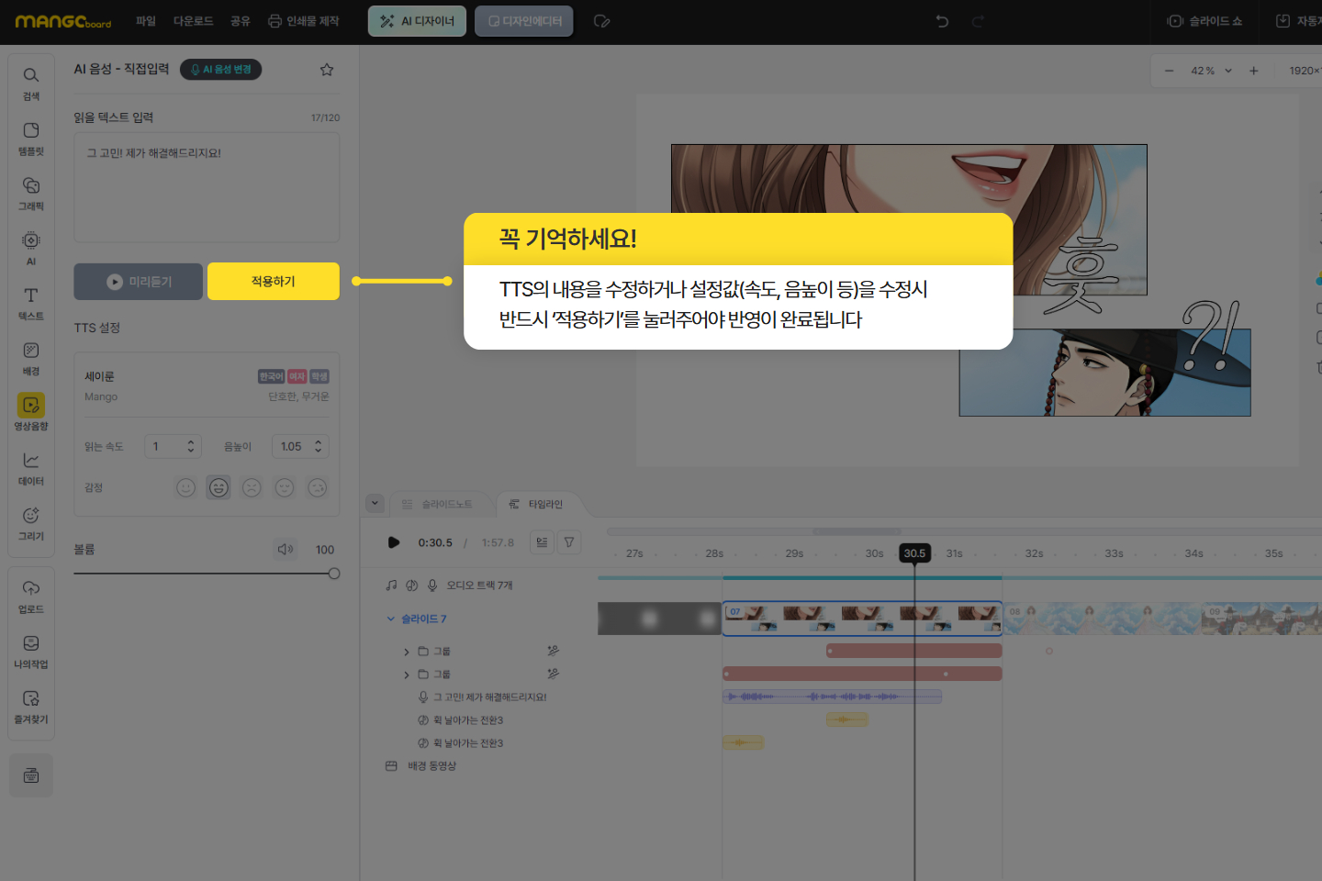The height and width of the screenshot is (881, 1322).
Task: Open the 파일 menu
Action: click(146, 21)
